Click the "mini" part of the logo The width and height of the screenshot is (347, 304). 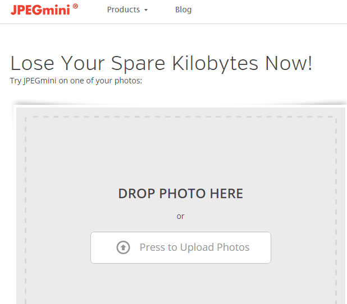click(x=60, y=10)
